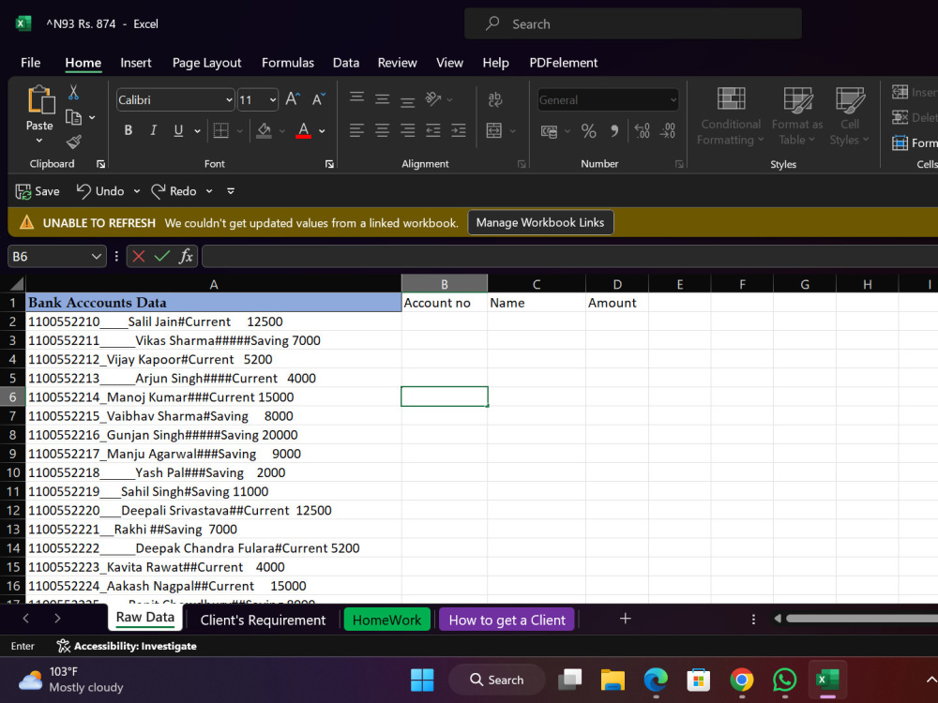Click the Insert Function fx icon
This screenshot has height=703, width=938.
(x=186, y=257)
